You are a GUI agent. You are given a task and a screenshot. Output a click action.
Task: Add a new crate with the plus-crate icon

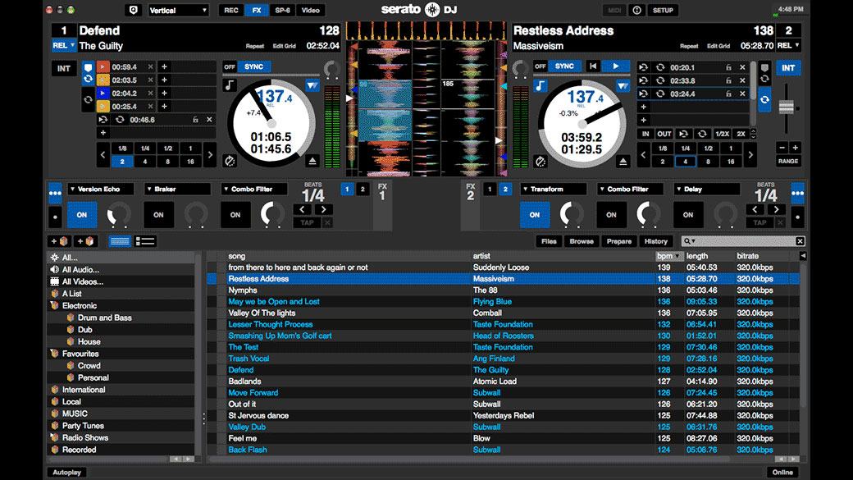pos(60,241)
